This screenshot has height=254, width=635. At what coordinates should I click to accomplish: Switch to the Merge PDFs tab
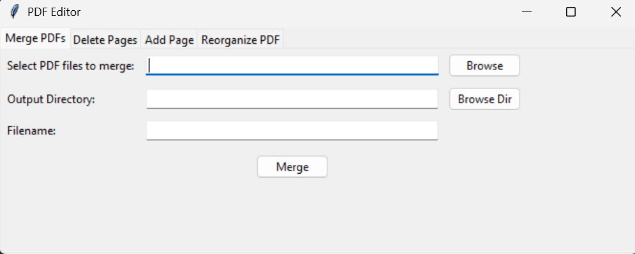coord(36,38)
